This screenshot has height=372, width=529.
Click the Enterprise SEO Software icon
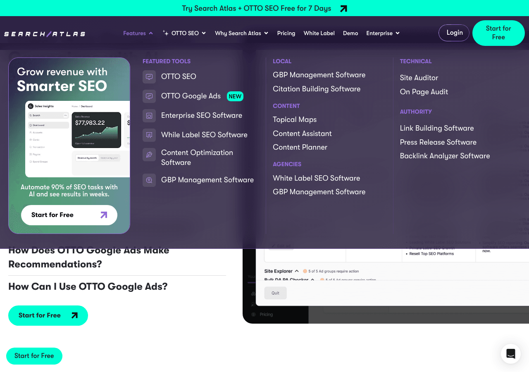149,116
